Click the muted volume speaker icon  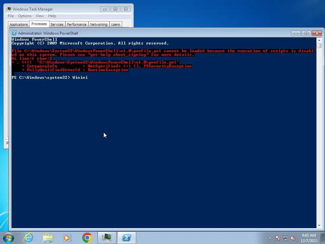pos(293,238)
